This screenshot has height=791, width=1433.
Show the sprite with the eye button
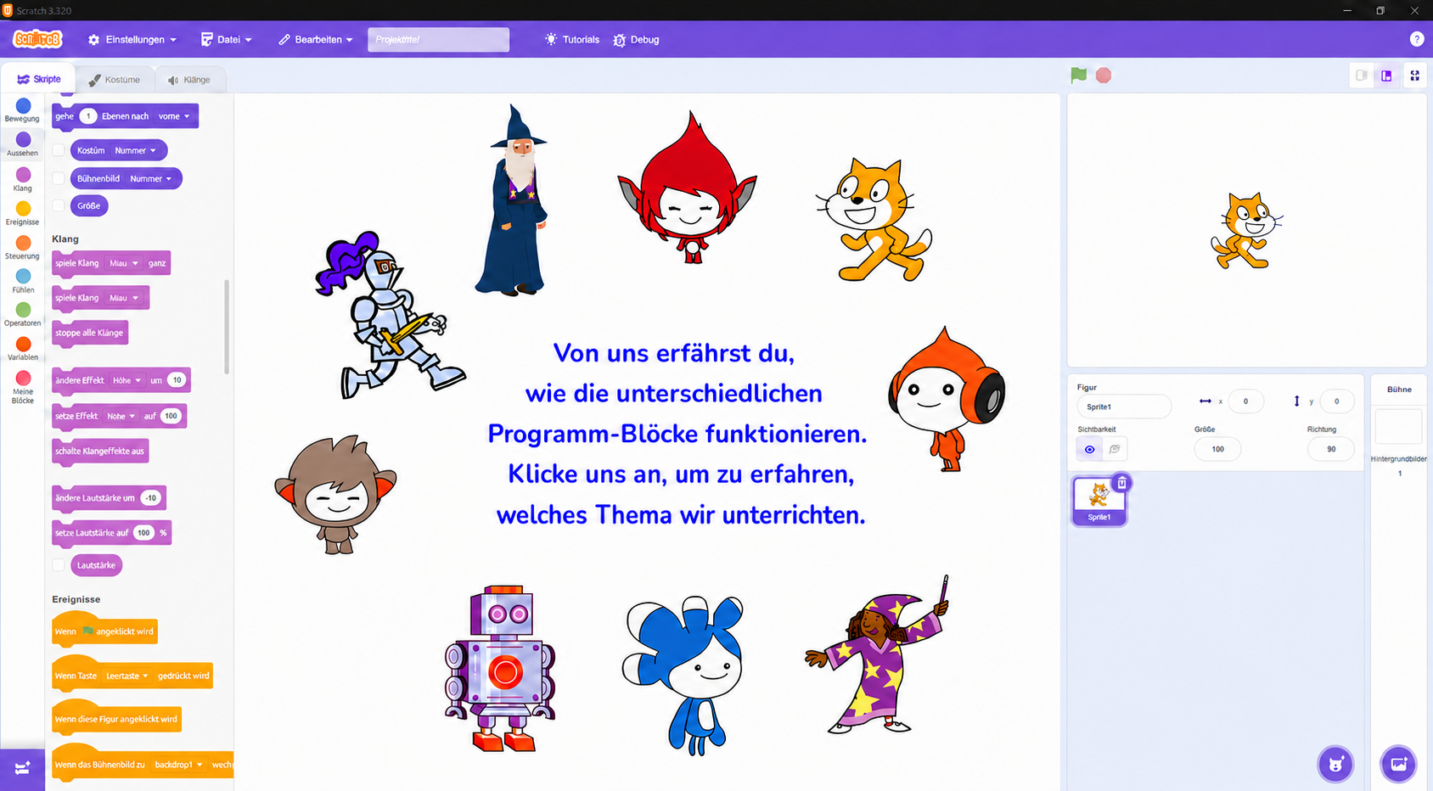pos(1090,449)
